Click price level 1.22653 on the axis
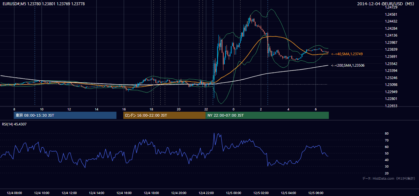 [x=391, y=106]
